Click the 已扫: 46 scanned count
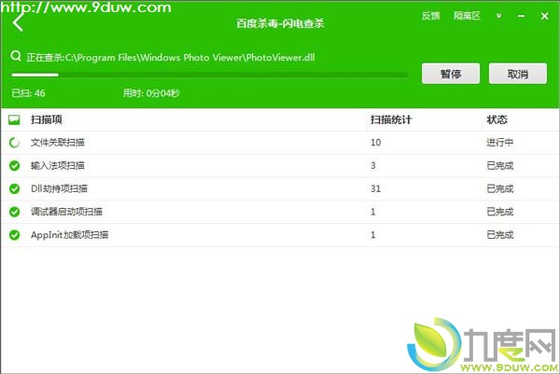The height and width of the screenshot is (374, 560). (x=28, y=93)
